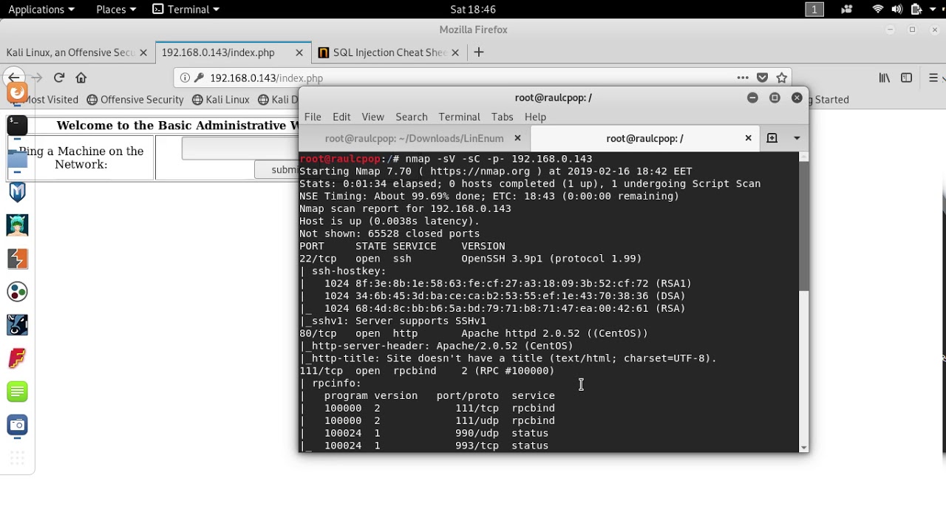The height and width of the screenshot is (532, 946).
Task: Open Firefox library icon
Action: pyautogui.click(x=884, y=78)
